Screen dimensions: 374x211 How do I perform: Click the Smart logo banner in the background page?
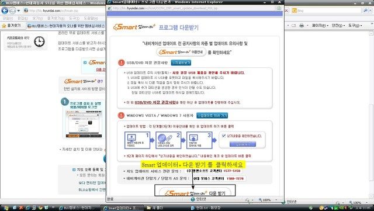[93, 65]
